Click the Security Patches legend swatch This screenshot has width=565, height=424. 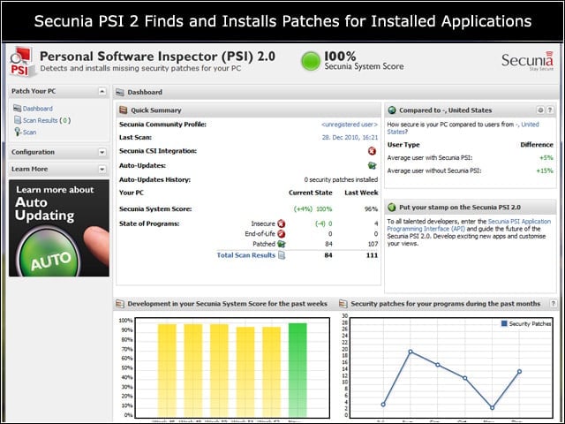(x=504, y=323)
